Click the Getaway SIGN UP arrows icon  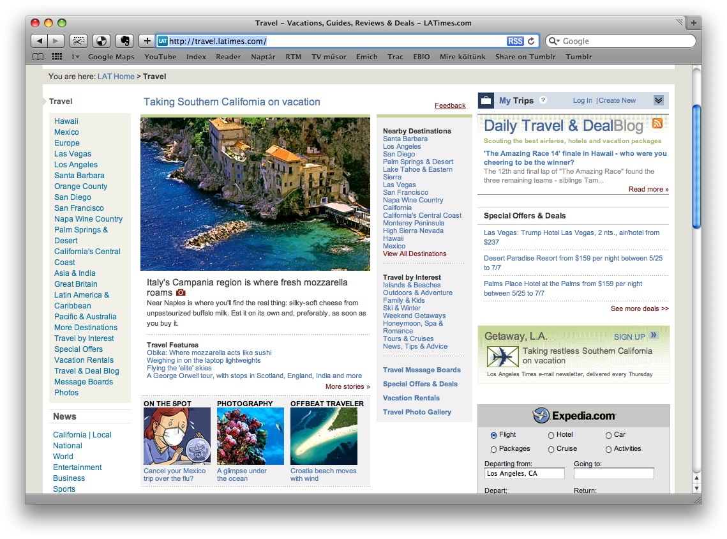click(654, 335)
